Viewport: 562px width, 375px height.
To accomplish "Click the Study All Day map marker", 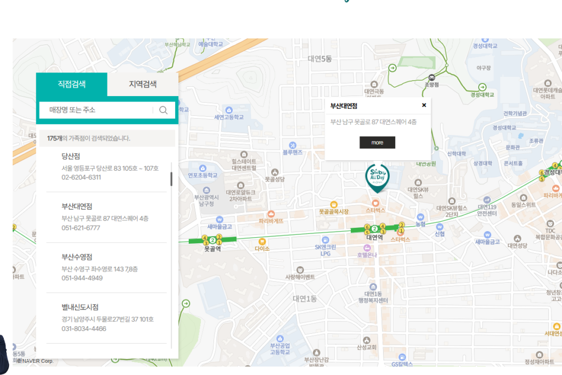I will [377, 177].
